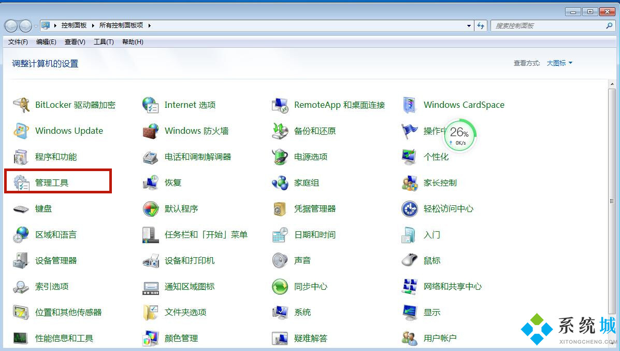
Task: Open the 文件夹选项 folder icon
Action: pos(151,313)
